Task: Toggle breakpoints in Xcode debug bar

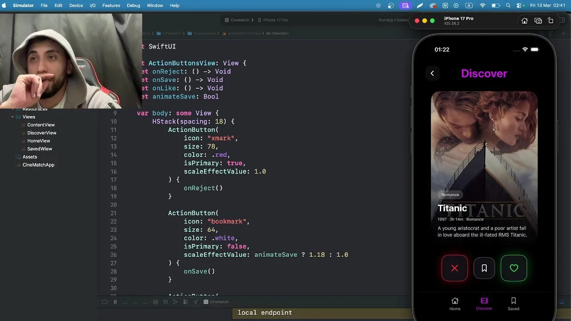Action: pos(105,302)
